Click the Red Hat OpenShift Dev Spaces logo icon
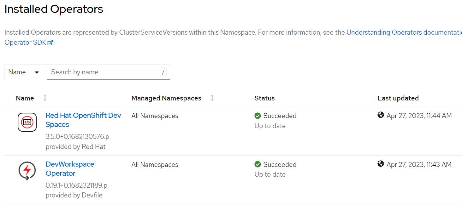 (27, 122)
